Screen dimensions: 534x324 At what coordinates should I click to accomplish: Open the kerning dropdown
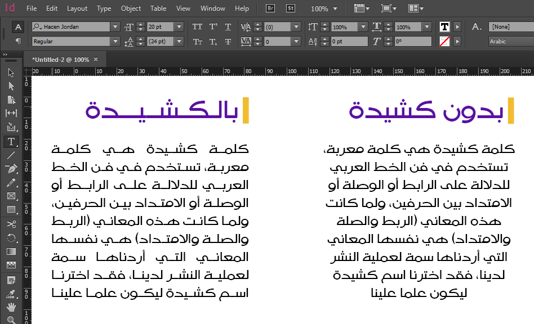tap(296, 27)
